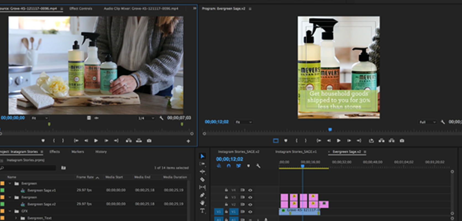Image resolution: width=462 pixels, height=221 pixels.
Task: Export frame from Program monitor
Action: click(402, 141)
